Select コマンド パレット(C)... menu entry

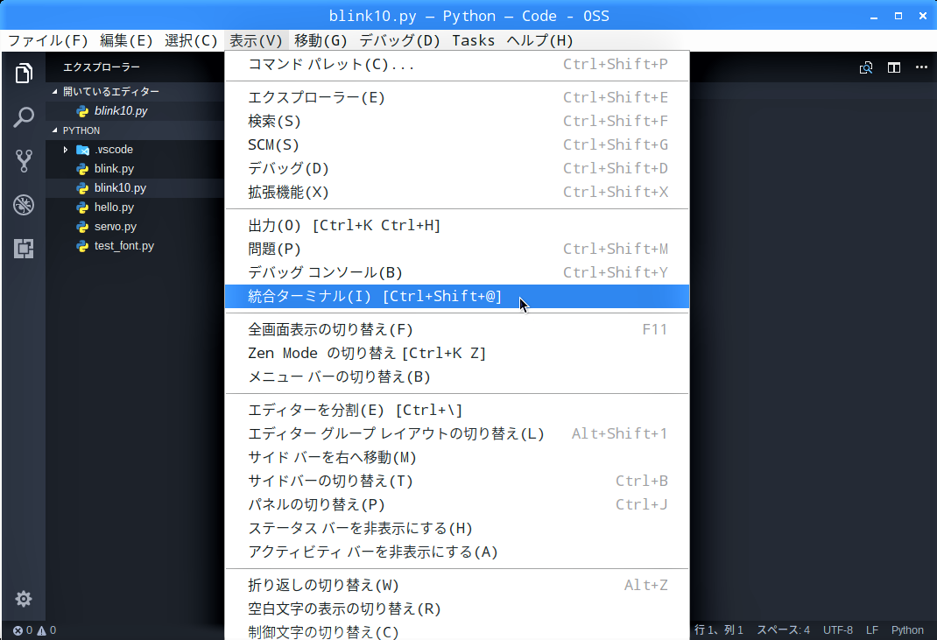click(457, 64)
